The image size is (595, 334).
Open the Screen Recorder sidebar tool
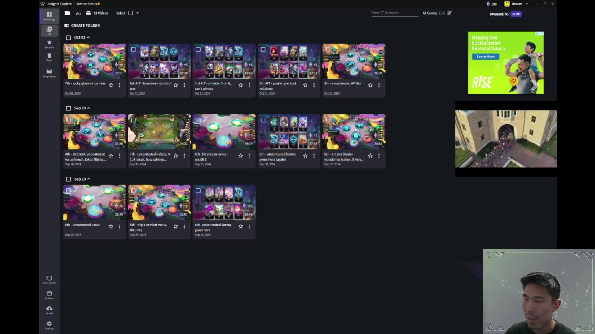tap(49, 280)
